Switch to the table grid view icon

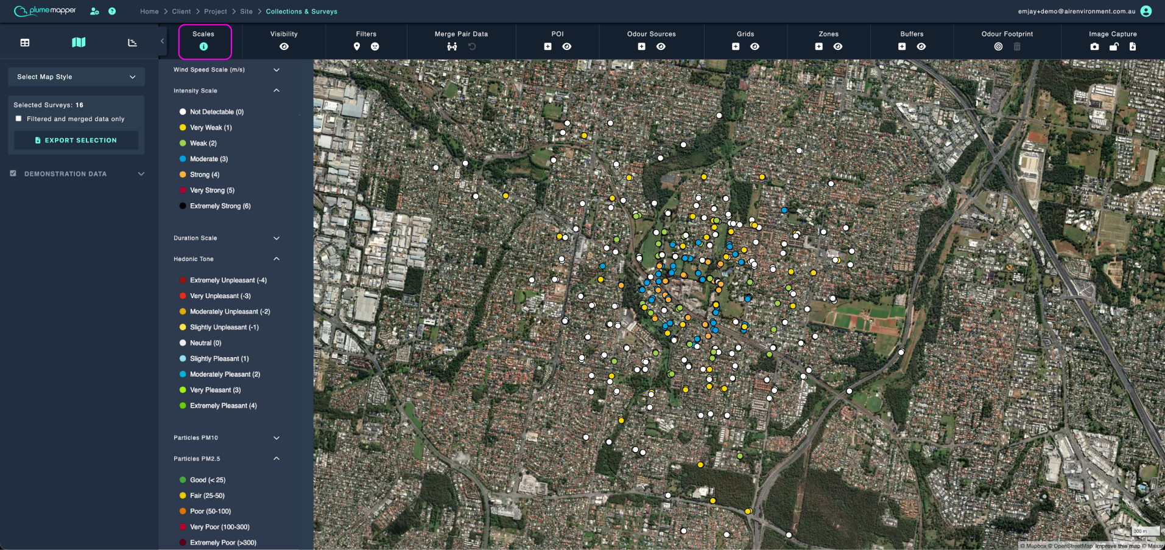click(x=25, y=43)
